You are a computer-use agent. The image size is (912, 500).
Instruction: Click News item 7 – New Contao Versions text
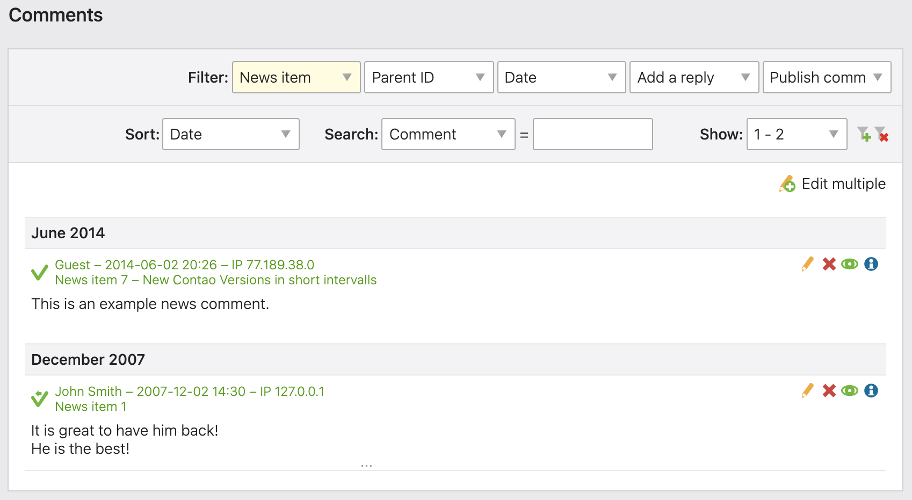(216, 280)
